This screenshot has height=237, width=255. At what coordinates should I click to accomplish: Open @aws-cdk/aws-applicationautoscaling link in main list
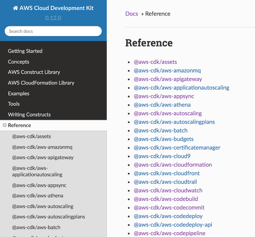[x=181, y=88]
